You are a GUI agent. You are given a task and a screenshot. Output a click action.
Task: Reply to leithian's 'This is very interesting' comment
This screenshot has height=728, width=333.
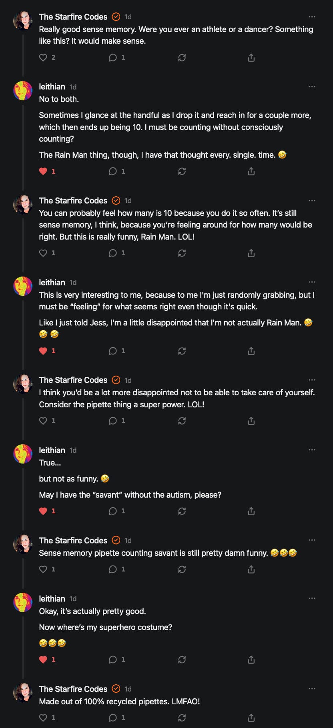coord(113,351)
